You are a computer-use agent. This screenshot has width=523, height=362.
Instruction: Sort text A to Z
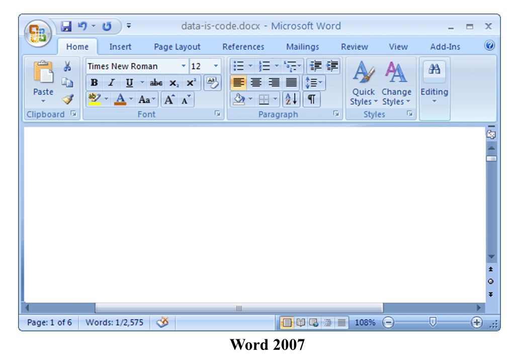[x=291, y=99]
